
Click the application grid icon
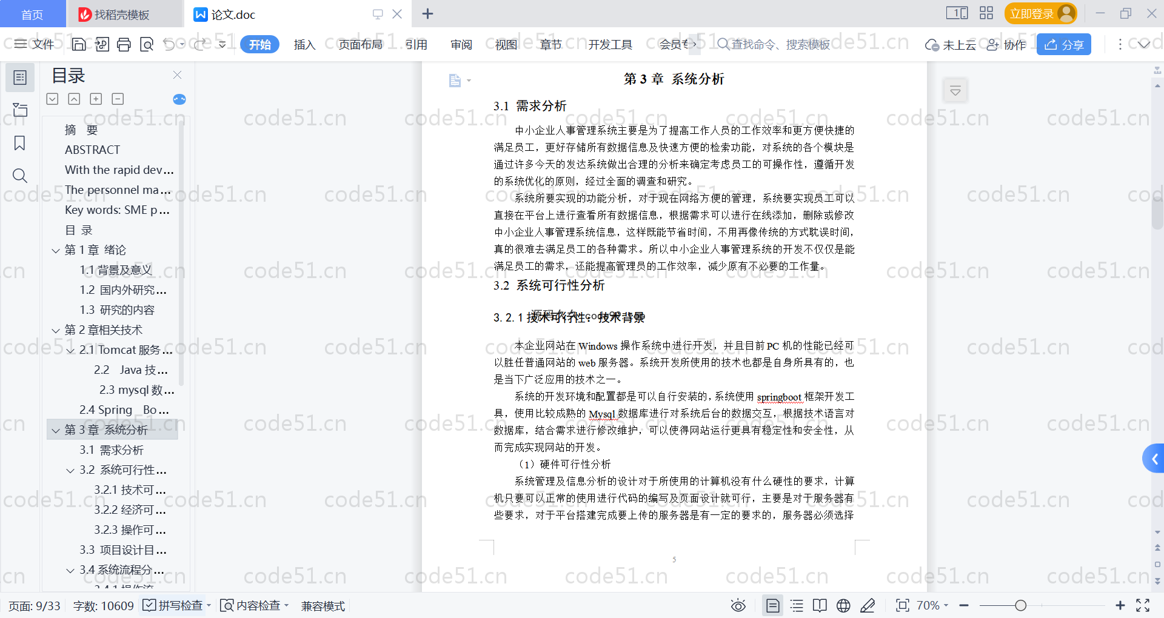pyautogui.click(x=986, y=13)
